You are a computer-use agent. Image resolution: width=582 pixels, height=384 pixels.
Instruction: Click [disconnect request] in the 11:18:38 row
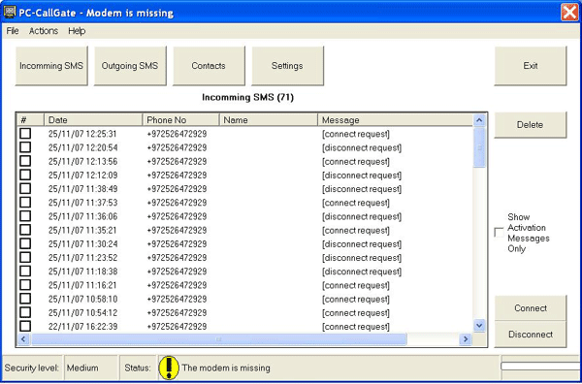click(x=362, y=272)
